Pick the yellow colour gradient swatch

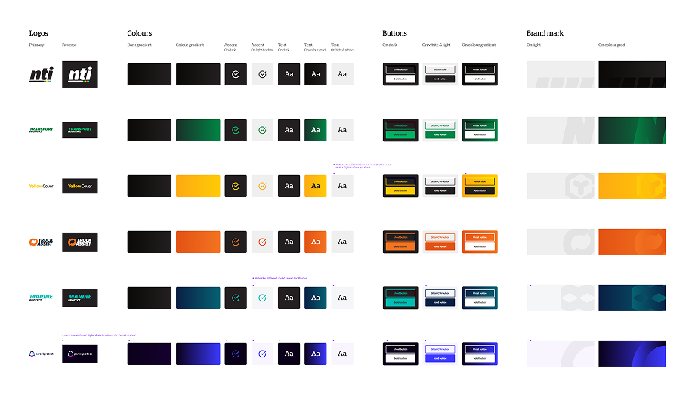[x=198, y=186]
